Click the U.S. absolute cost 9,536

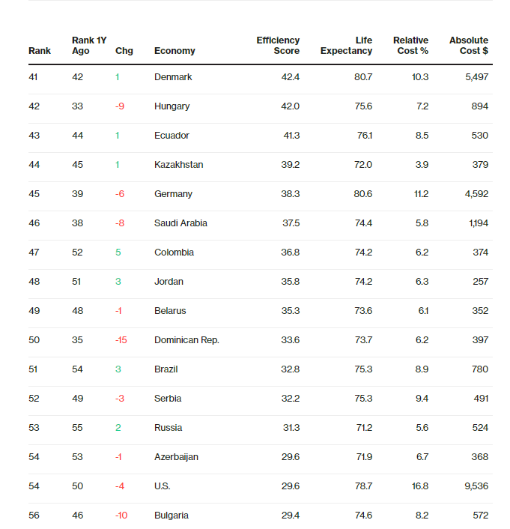pos(476,486)
